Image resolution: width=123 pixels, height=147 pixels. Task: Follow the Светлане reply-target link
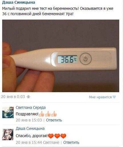coord(51,142)
